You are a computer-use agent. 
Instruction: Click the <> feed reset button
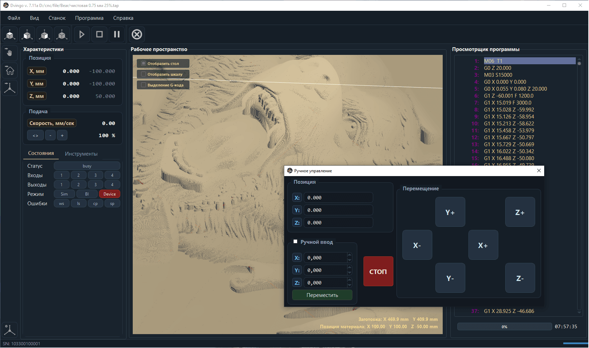(35, 135)
